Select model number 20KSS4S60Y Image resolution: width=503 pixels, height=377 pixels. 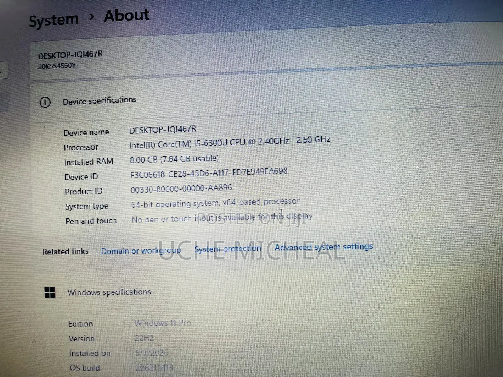(57, 66)
